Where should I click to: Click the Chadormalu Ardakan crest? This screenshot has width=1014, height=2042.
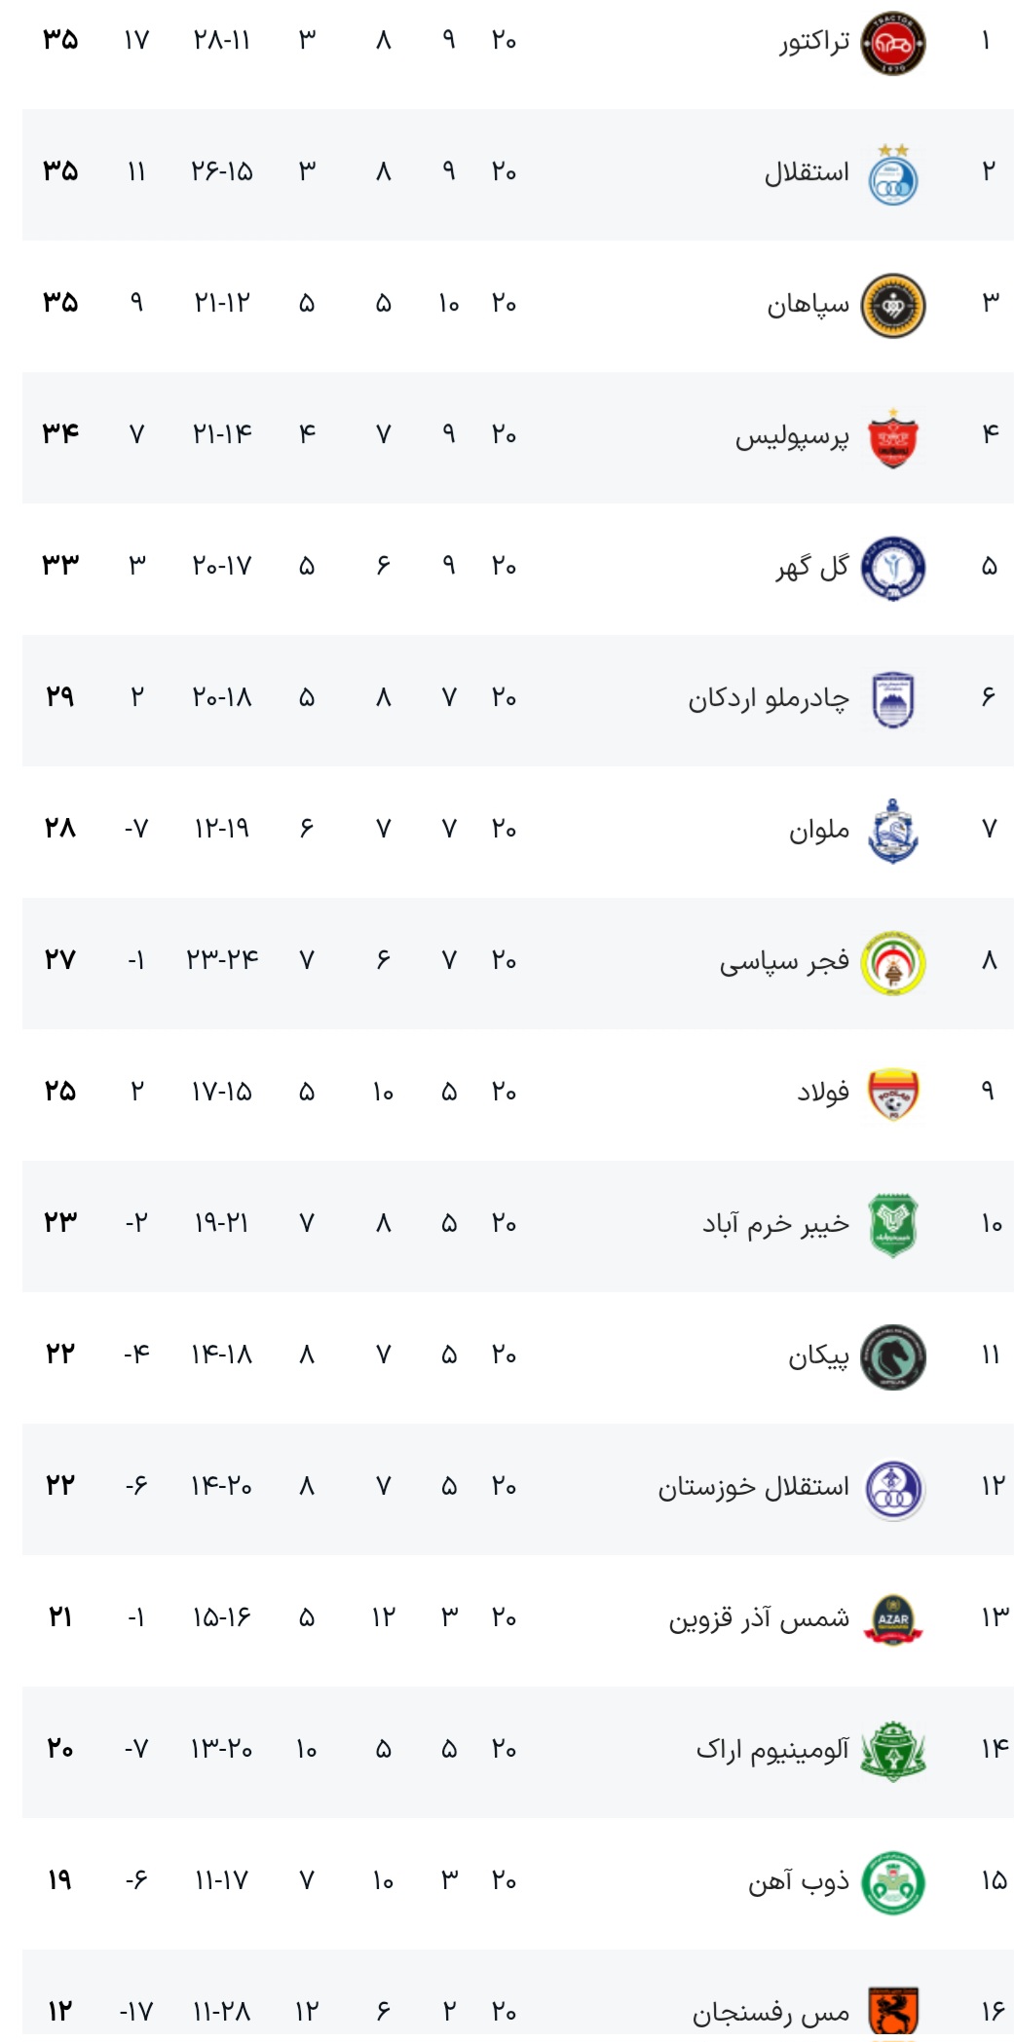(893, 700)
